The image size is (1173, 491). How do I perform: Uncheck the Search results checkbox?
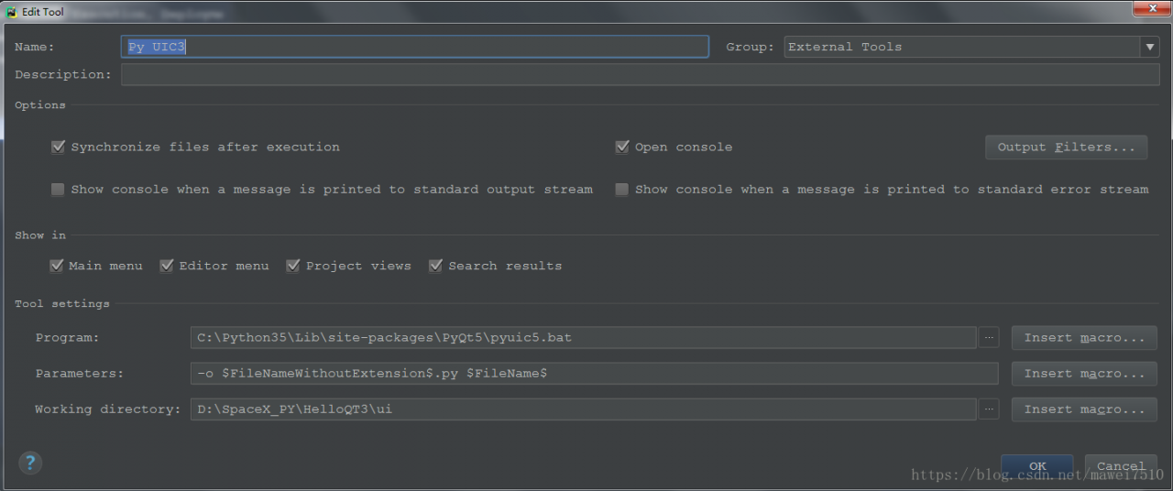coord(436,266)
